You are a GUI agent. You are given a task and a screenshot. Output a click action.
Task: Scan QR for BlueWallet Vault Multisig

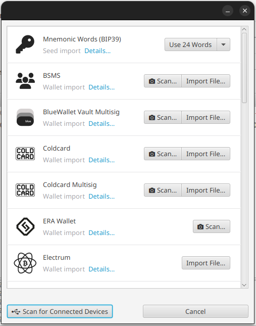pos(163,117)
